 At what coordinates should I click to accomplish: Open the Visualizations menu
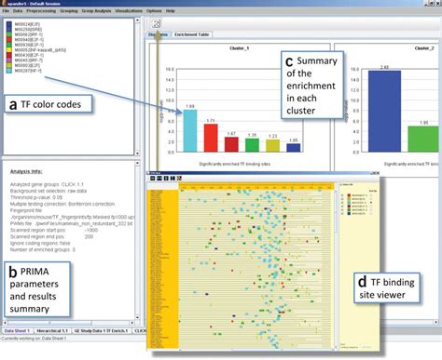tap(129, 11)
